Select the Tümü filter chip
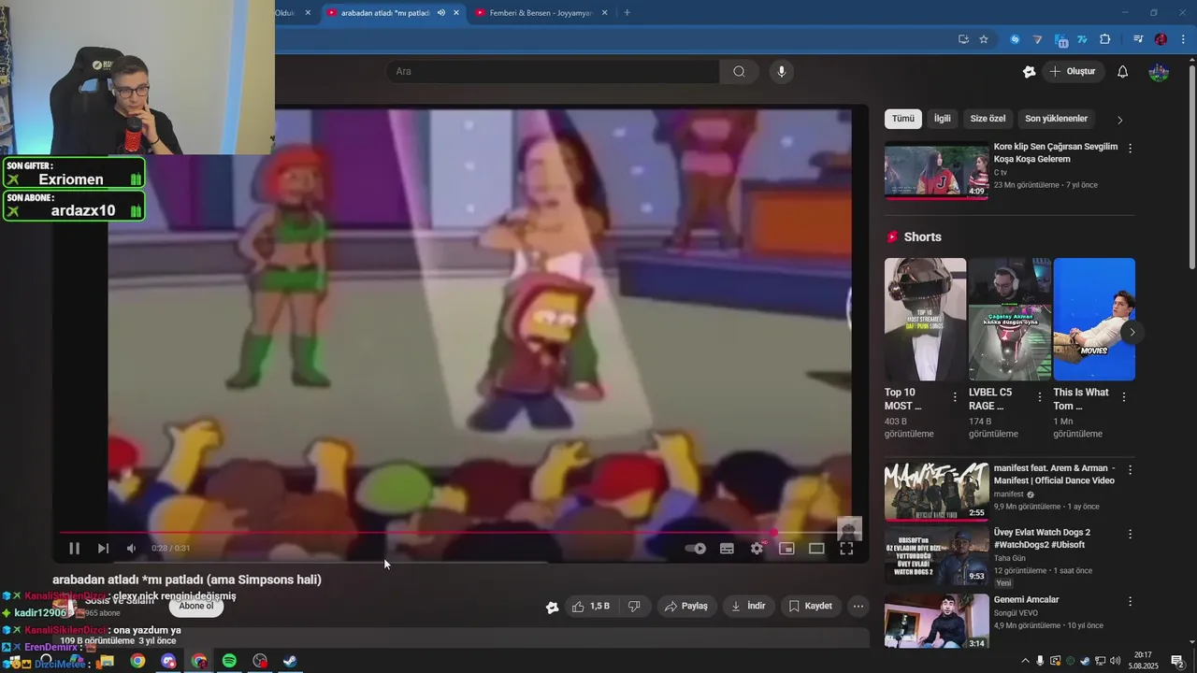Viewport: 1197px width, 673px height. (x=903, y=119)
